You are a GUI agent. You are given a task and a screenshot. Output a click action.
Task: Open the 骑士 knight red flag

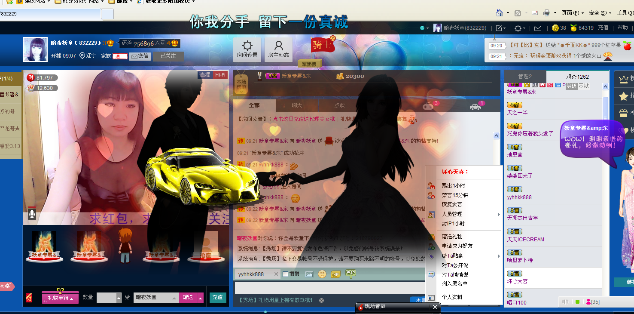322,45
